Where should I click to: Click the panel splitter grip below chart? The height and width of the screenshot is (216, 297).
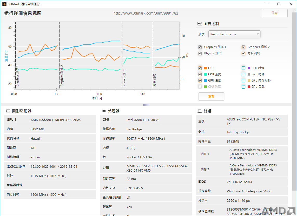(x=146, y=105)
